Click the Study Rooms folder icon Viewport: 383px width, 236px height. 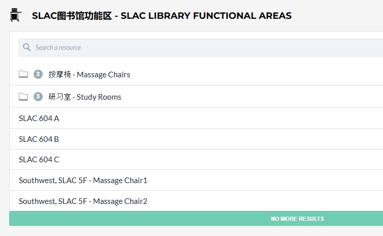tap(23, 97)
